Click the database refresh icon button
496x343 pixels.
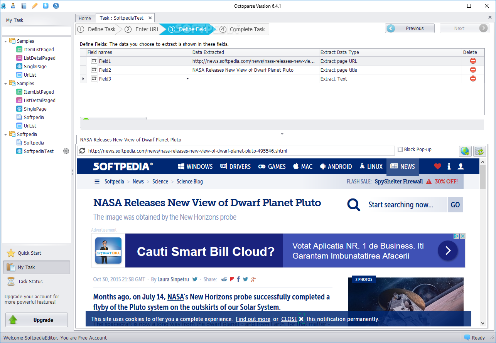click(x=479, y=151)
